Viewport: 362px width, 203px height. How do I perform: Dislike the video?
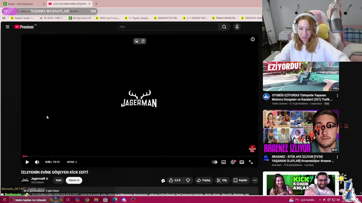pyautogui.click(x=188, y=180)
